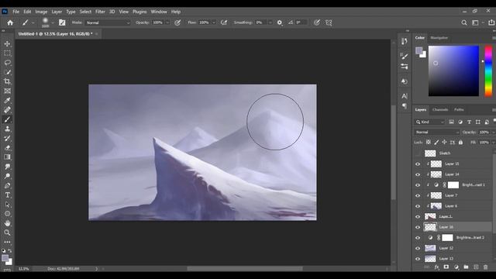Open the Smoothing value dropdown arrow
The image size is (496, 279).
click(270, 22)
